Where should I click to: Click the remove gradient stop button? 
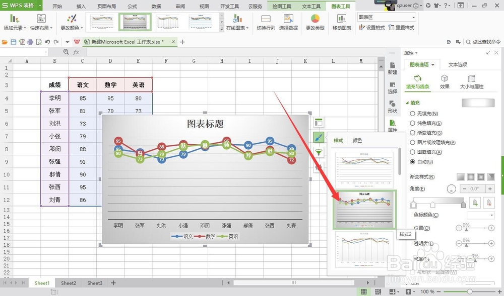(x=488, y=203)
